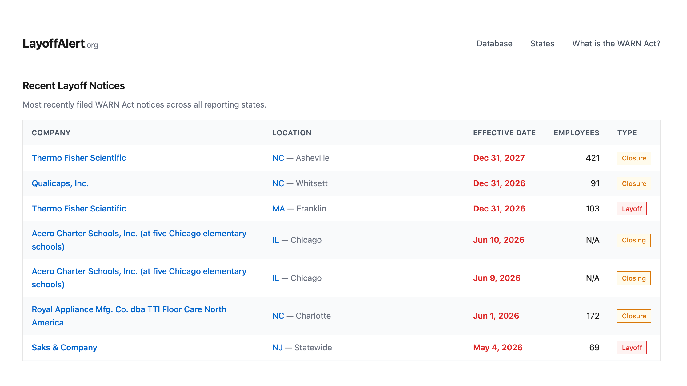
Task: Open Royal Appliance Mfg. Co. link
Action: pos(129,309)
